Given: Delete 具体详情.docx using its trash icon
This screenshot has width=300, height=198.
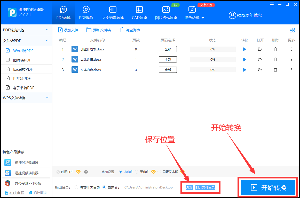Looking at the screenshot, I should (275, 59).
